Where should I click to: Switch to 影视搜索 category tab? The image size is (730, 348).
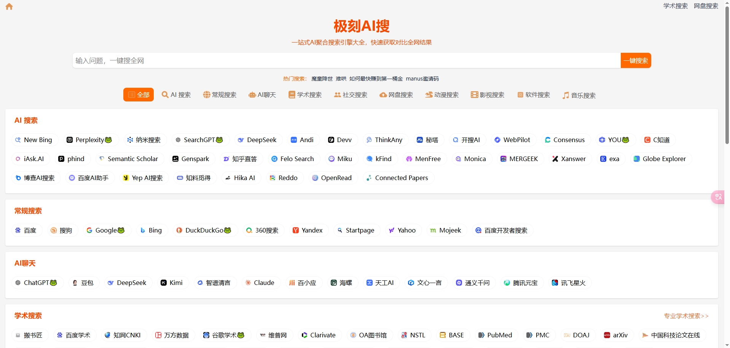coord(488,95)
